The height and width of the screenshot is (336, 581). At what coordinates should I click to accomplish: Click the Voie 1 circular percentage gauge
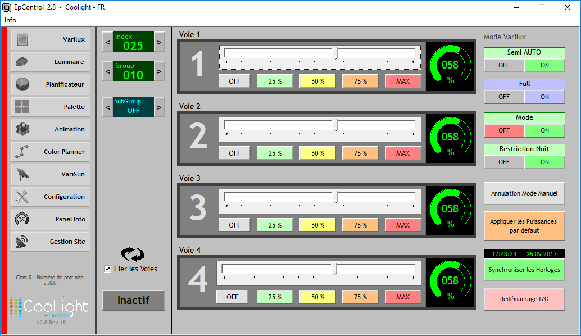[x=450, y=66]
